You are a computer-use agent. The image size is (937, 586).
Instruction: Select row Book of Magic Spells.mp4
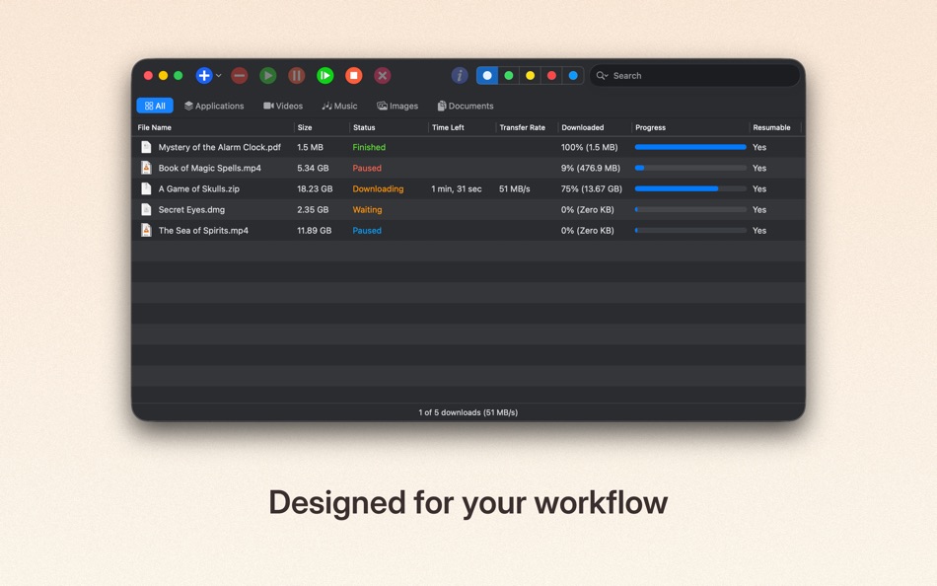pos(468,168)
